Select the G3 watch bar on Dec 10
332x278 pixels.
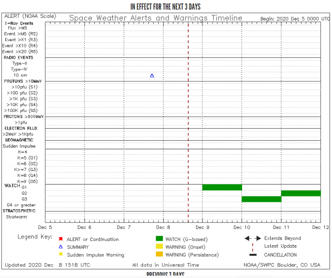[261, 199]
